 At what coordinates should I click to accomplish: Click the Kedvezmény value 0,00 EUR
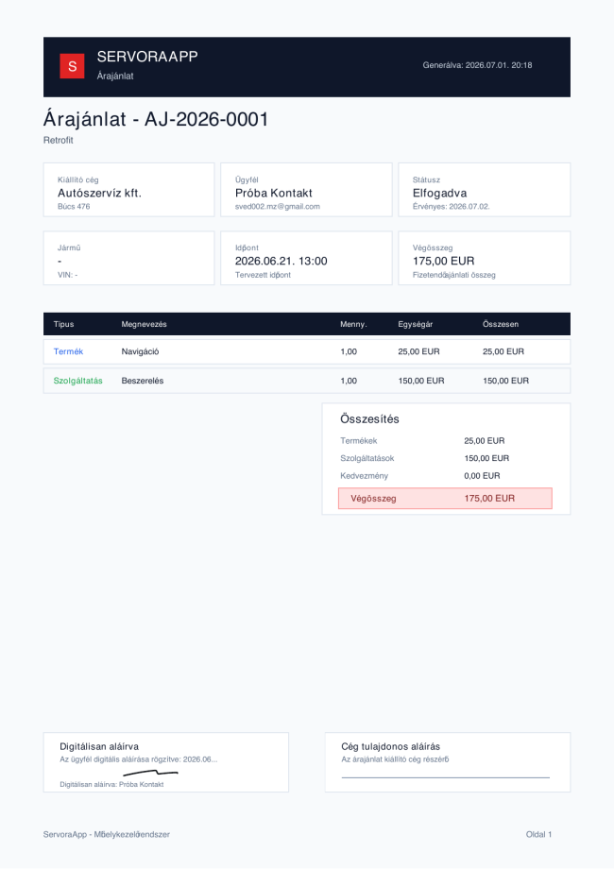pyautogui.click(x=482, y=475)
